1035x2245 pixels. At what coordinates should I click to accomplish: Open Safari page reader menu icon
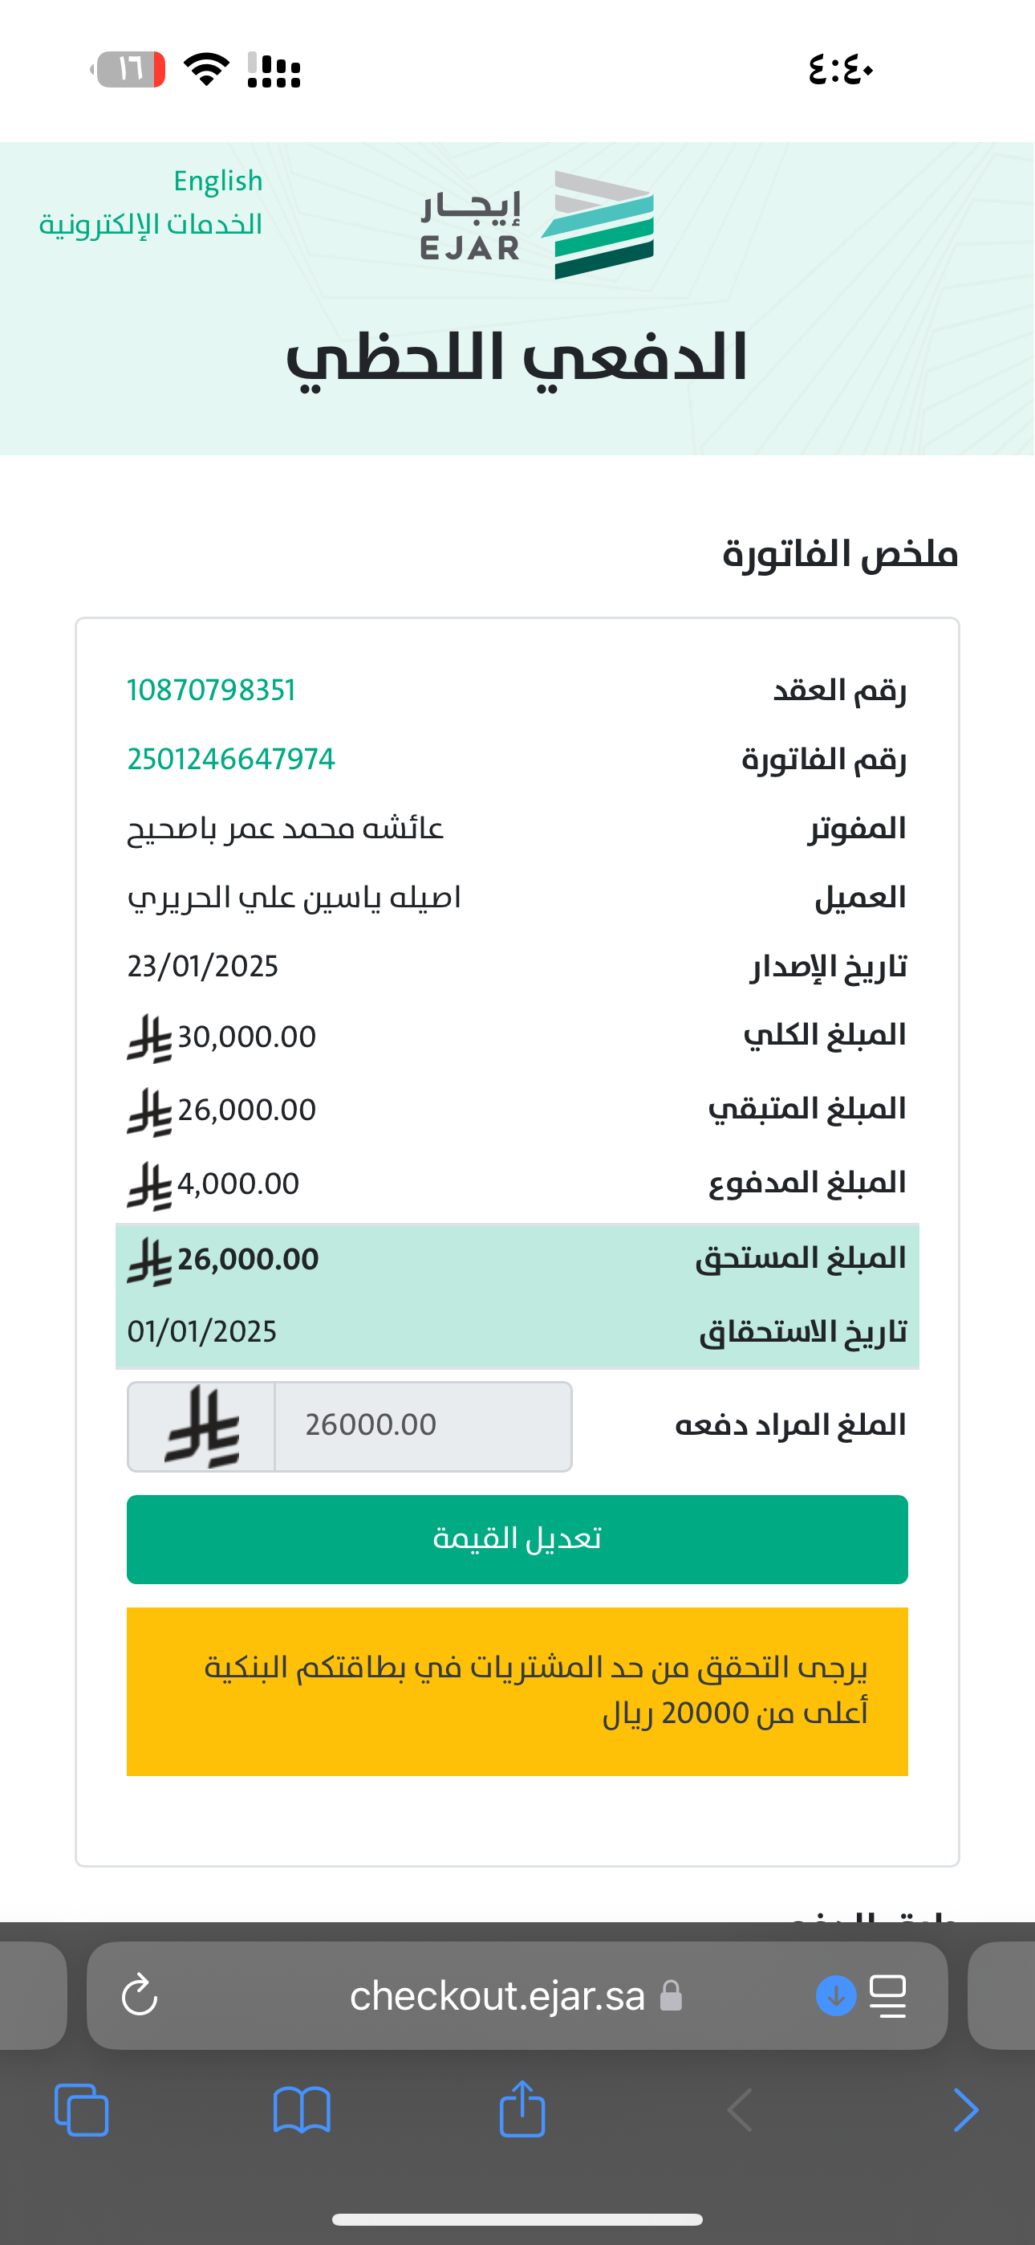tap(889, 1994)
